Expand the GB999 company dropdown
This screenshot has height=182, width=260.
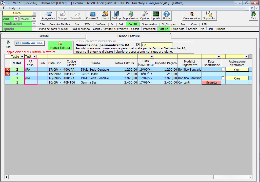click(34, 13)
